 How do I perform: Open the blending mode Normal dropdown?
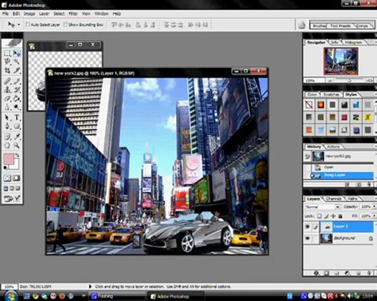click(337, 207)
